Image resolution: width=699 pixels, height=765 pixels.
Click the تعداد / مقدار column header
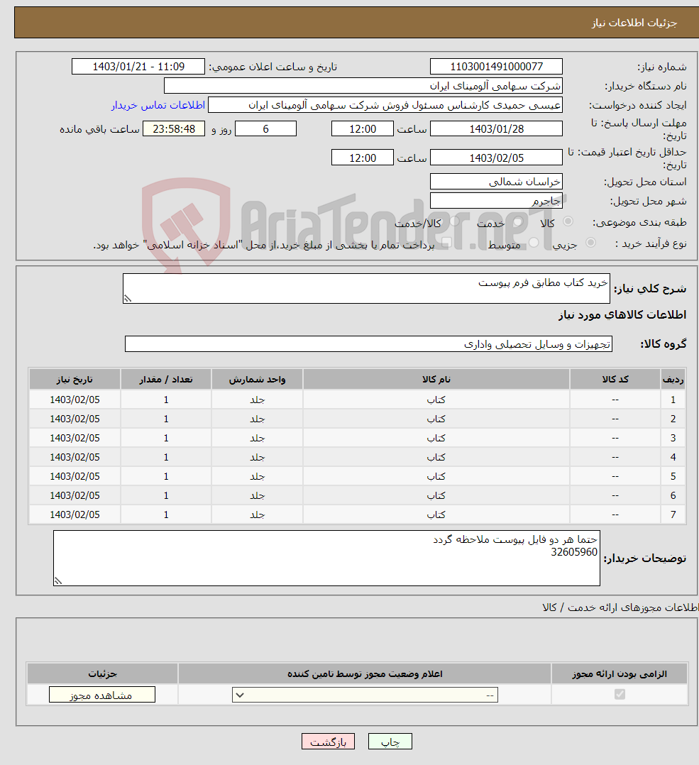coord(166,379)
